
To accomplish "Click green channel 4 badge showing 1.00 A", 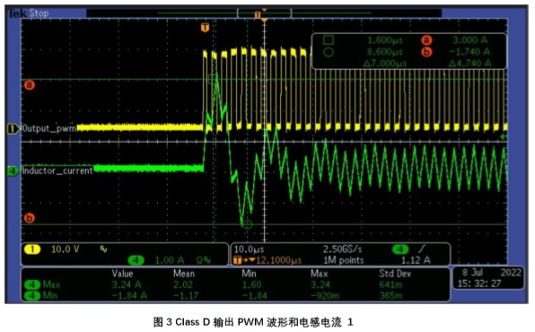I will pos(136,260).
